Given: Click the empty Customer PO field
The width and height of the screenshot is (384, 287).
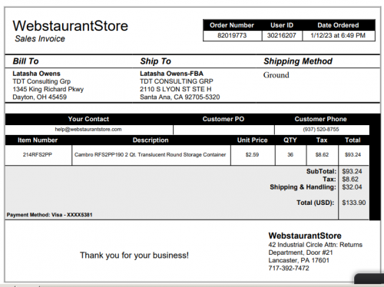Looking at the screenshot, I should (223, 130).
